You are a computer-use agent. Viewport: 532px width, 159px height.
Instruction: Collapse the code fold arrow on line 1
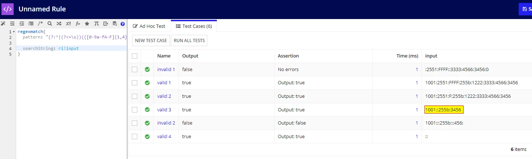[x=14, y=32]
